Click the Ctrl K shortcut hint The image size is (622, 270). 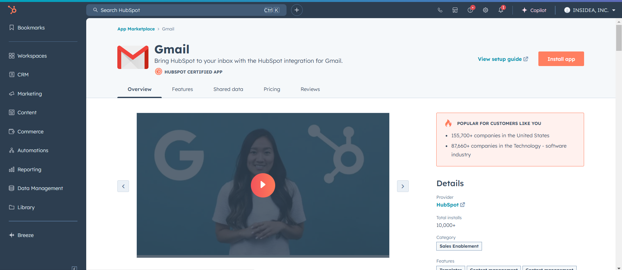(x=272, y=10)
